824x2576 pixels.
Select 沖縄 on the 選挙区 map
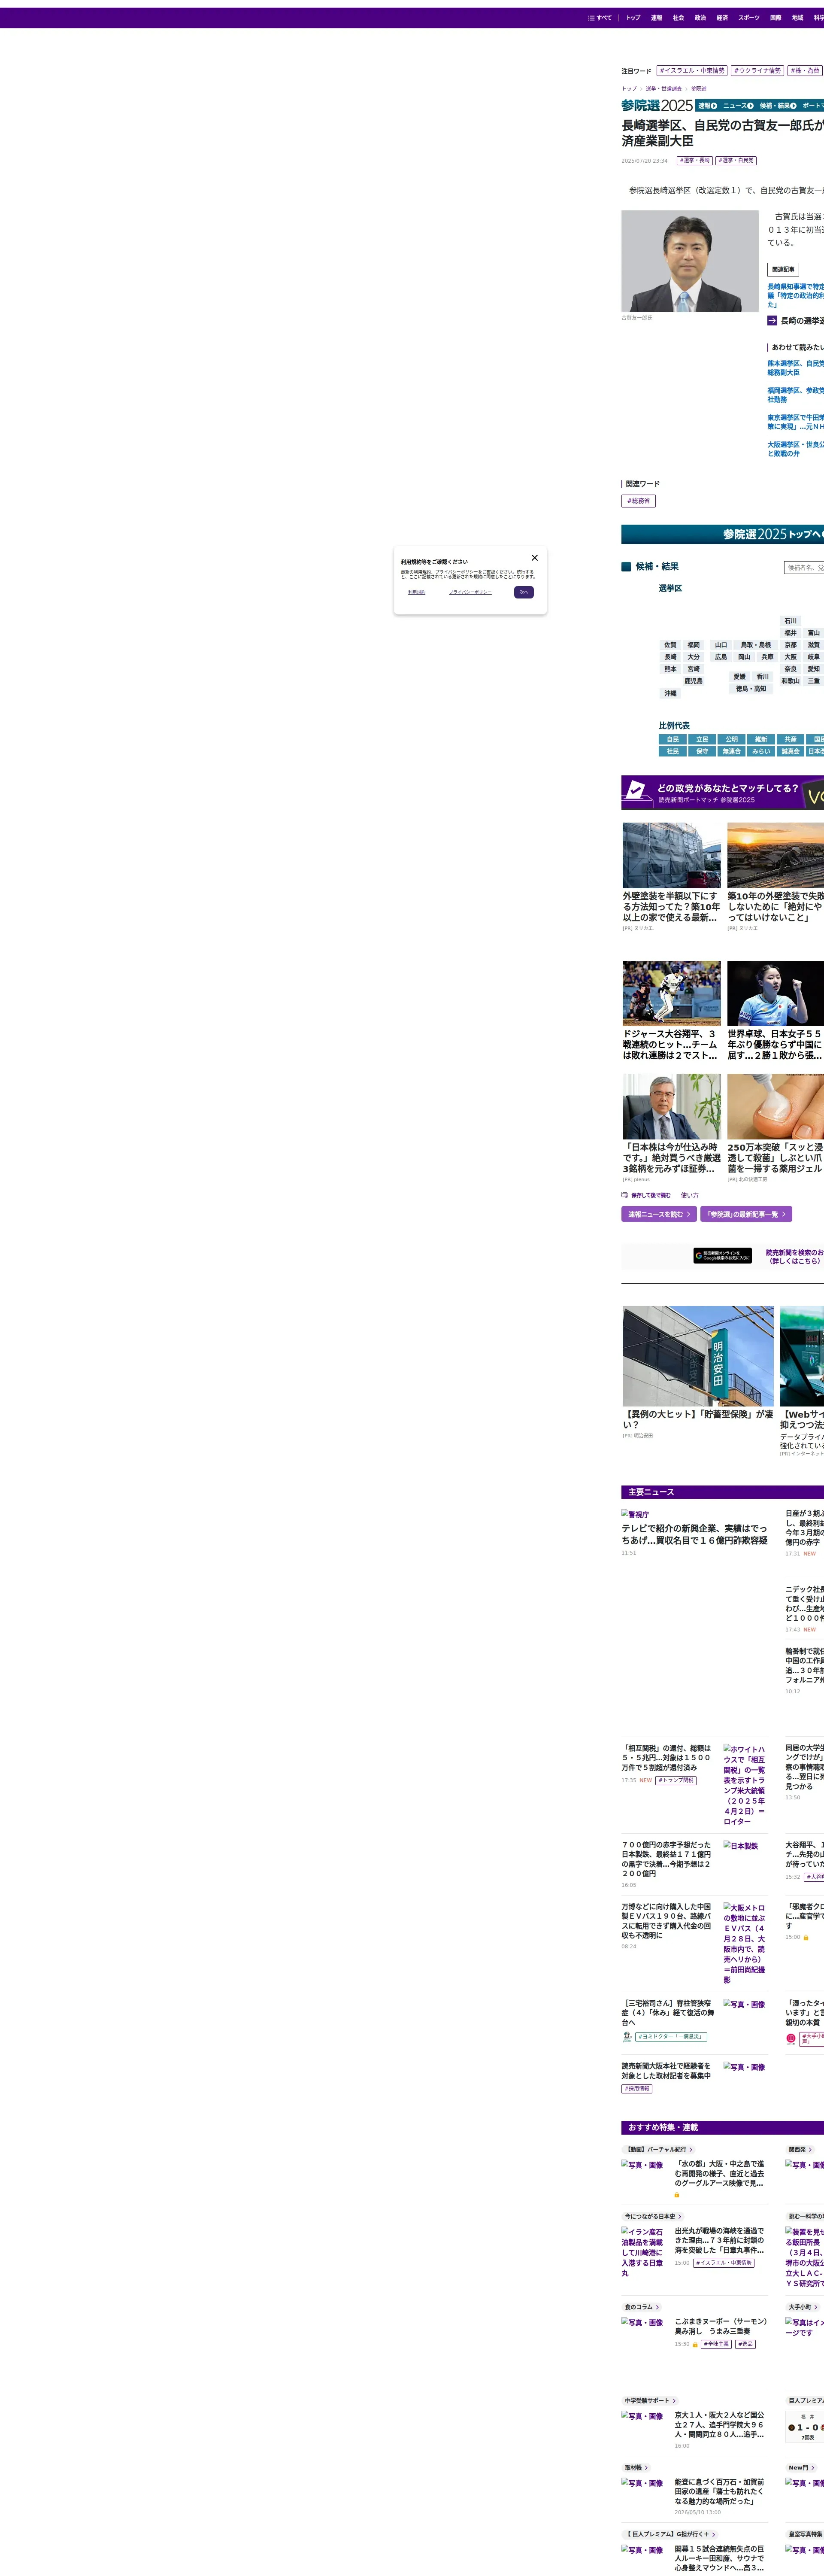click(670, 693)
